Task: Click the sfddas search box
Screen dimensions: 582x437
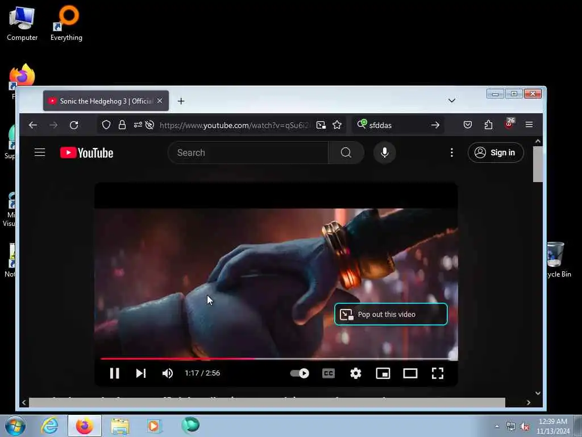Action: 397,125
